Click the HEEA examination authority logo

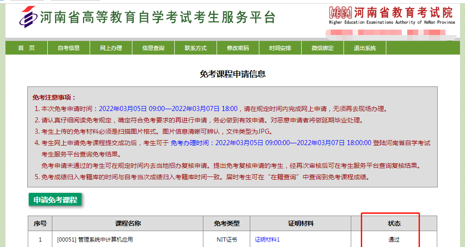341,12
